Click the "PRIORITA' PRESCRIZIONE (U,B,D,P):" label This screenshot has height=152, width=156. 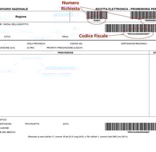pos(64,48)
